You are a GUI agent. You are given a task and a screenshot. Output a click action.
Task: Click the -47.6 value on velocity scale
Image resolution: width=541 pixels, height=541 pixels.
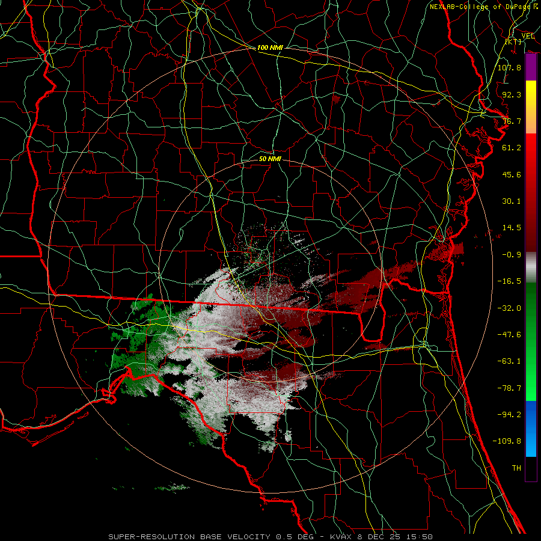point(509,335)
